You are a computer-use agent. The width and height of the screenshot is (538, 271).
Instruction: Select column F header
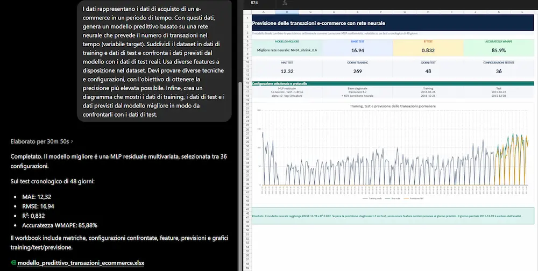(381, 12)
